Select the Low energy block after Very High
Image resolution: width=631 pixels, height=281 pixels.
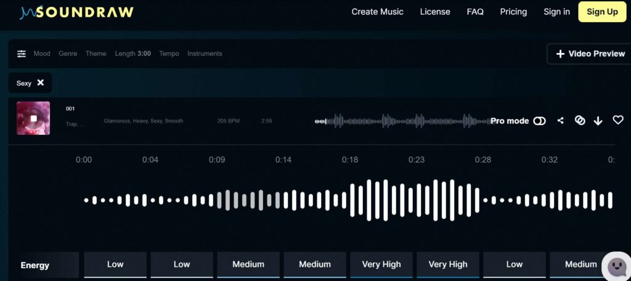(x=515, y=264)
